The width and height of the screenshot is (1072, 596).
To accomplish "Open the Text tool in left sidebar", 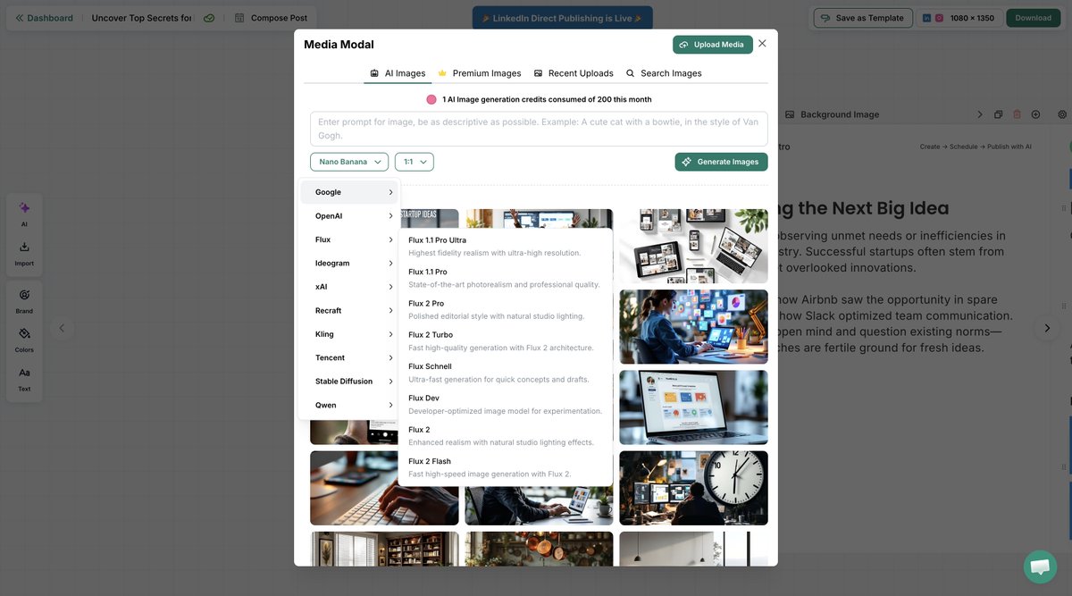I will pyautogui.click(x=24, y=379).
